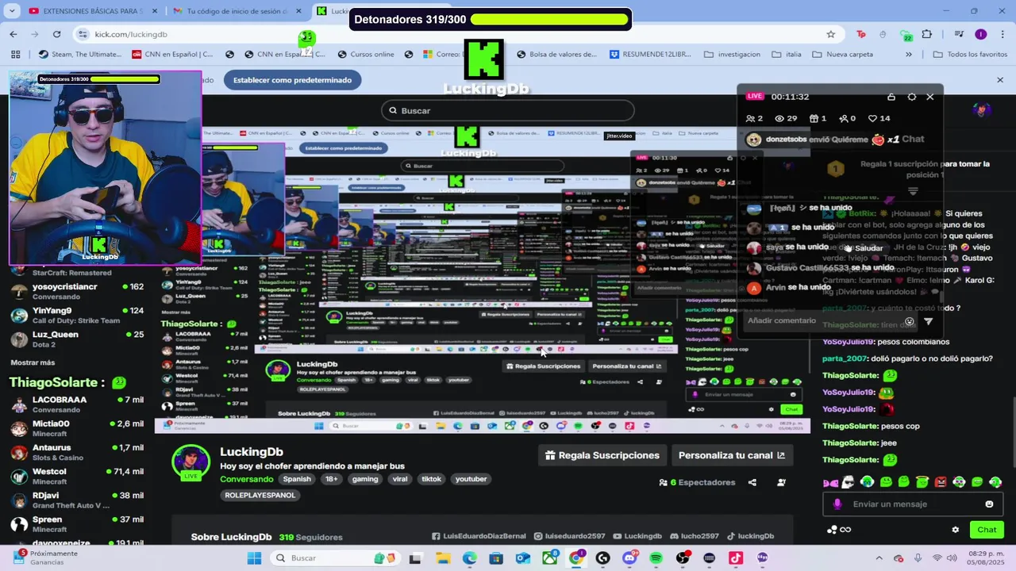Open LACOBRAAA channel in sidebar
This screenshot has width=1016, height=571.
point(77,404)
